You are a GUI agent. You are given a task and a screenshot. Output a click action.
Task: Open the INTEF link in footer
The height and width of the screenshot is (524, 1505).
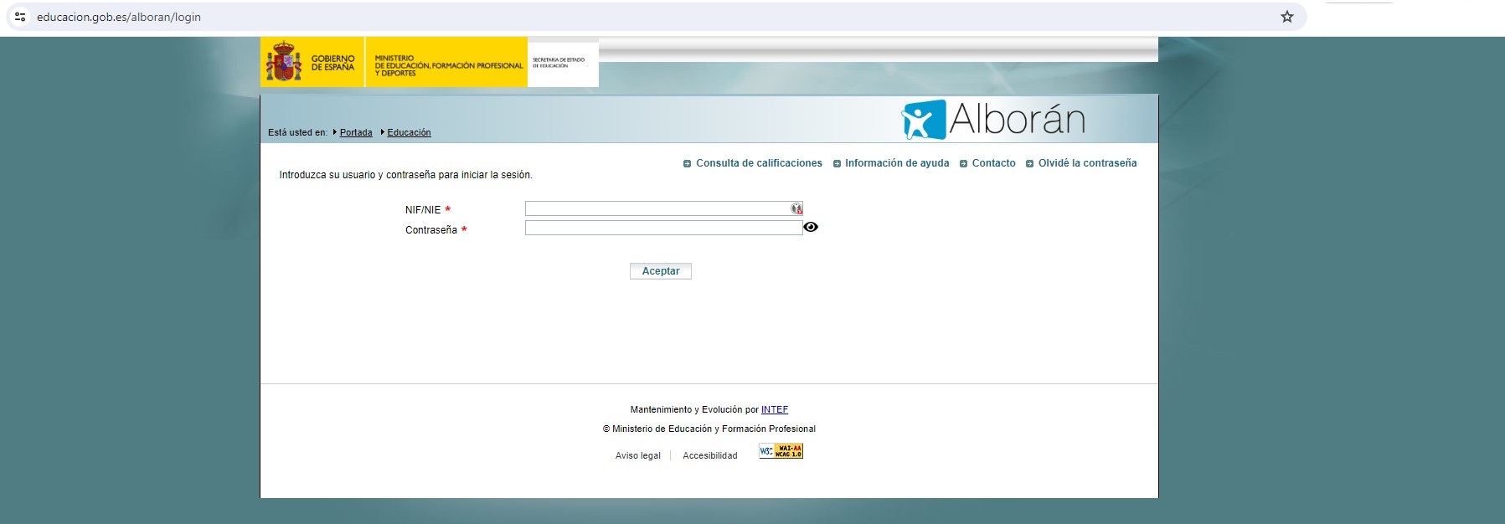775,409
